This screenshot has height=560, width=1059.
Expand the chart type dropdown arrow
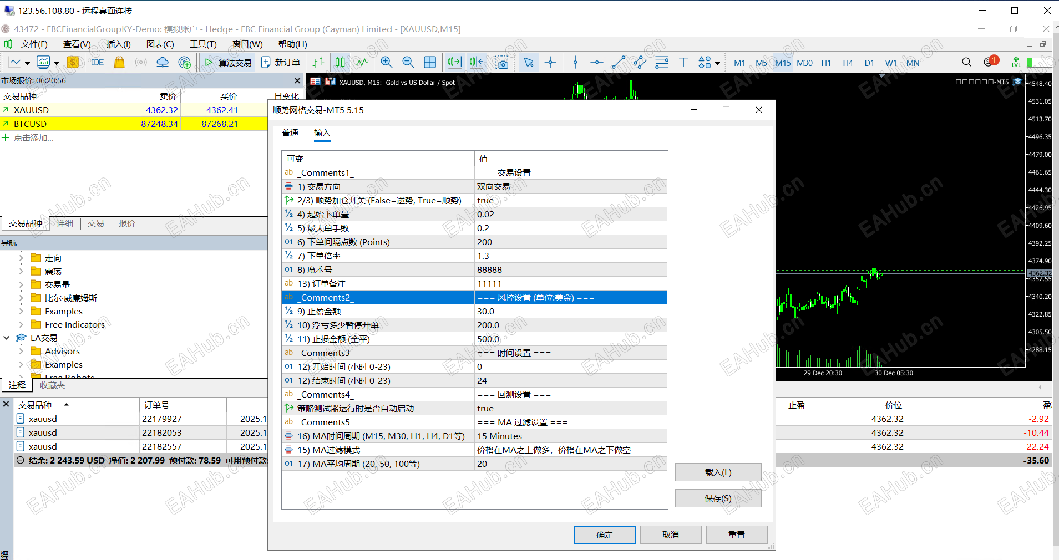[x=27, y=62]
